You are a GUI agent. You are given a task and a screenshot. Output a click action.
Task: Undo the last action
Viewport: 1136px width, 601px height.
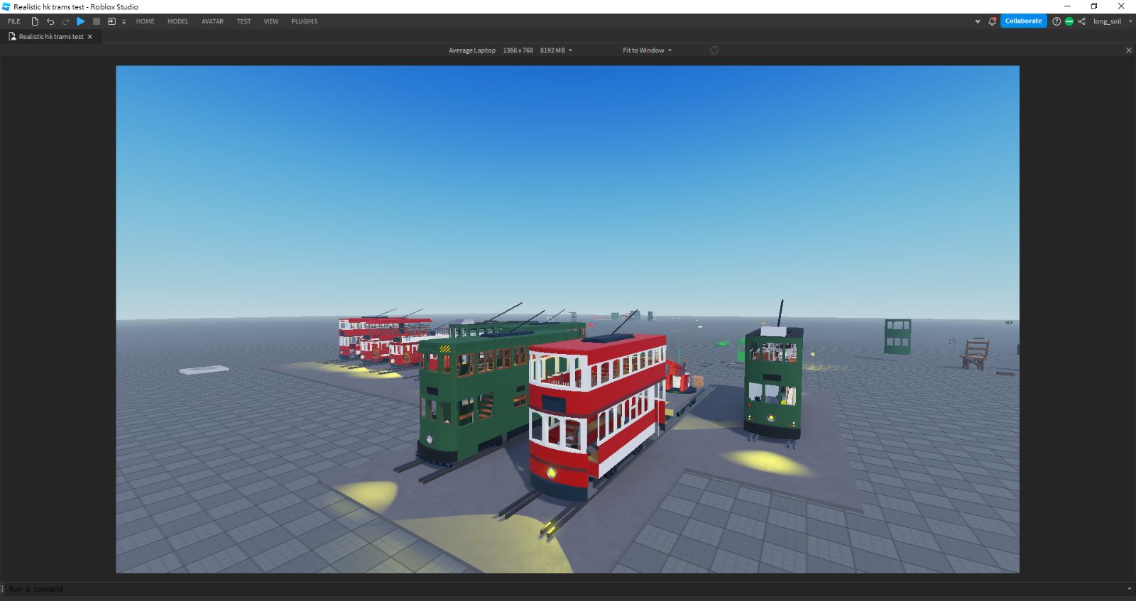(x=50, y=21)
